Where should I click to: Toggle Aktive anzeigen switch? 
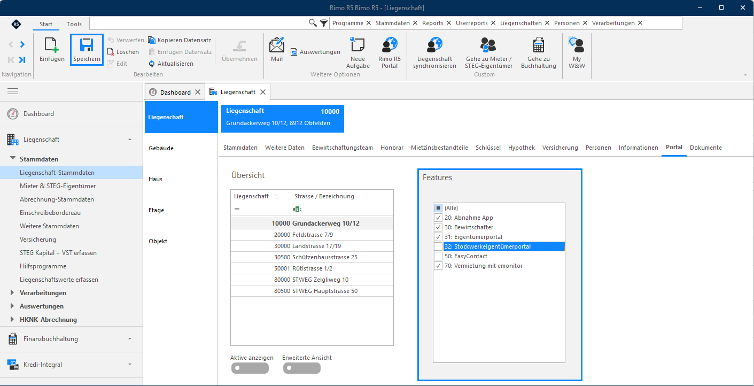pyautogui.click(x=250, y=368)
